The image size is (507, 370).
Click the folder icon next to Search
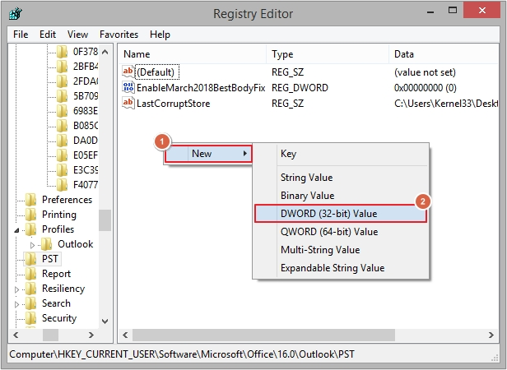(x=30, y=303)
